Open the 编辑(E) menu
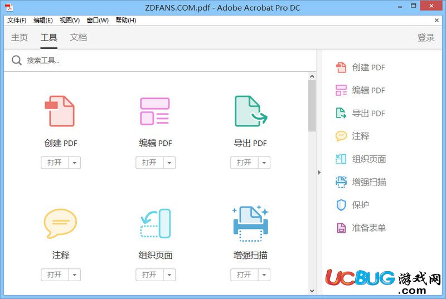Viewport: 446px width, 299px height. 43,20
